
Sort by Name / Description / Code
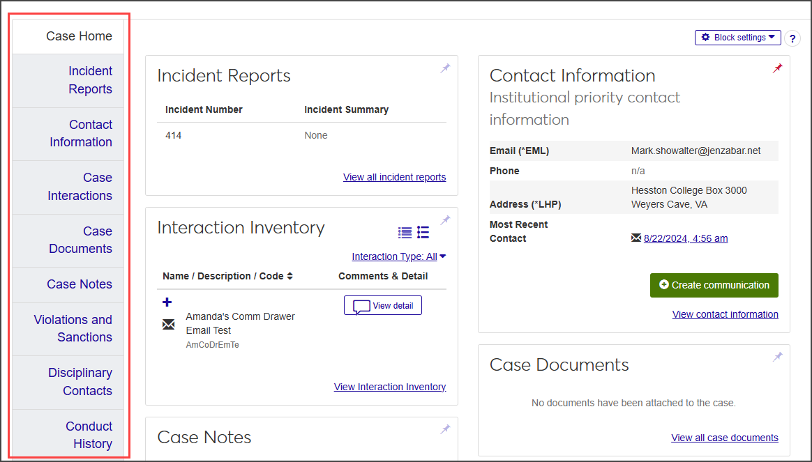click(x=227, y=276)
